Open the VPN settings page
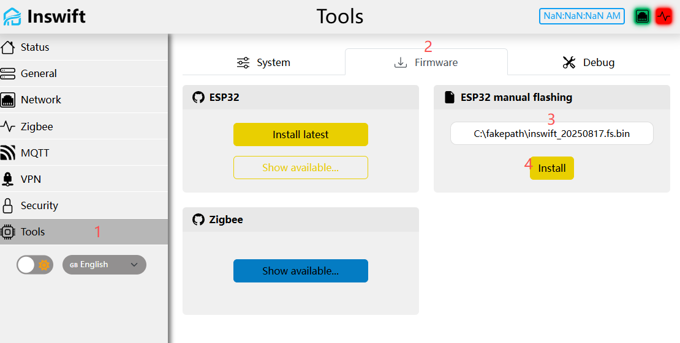680x343 pixels. [x=84, y=179]
